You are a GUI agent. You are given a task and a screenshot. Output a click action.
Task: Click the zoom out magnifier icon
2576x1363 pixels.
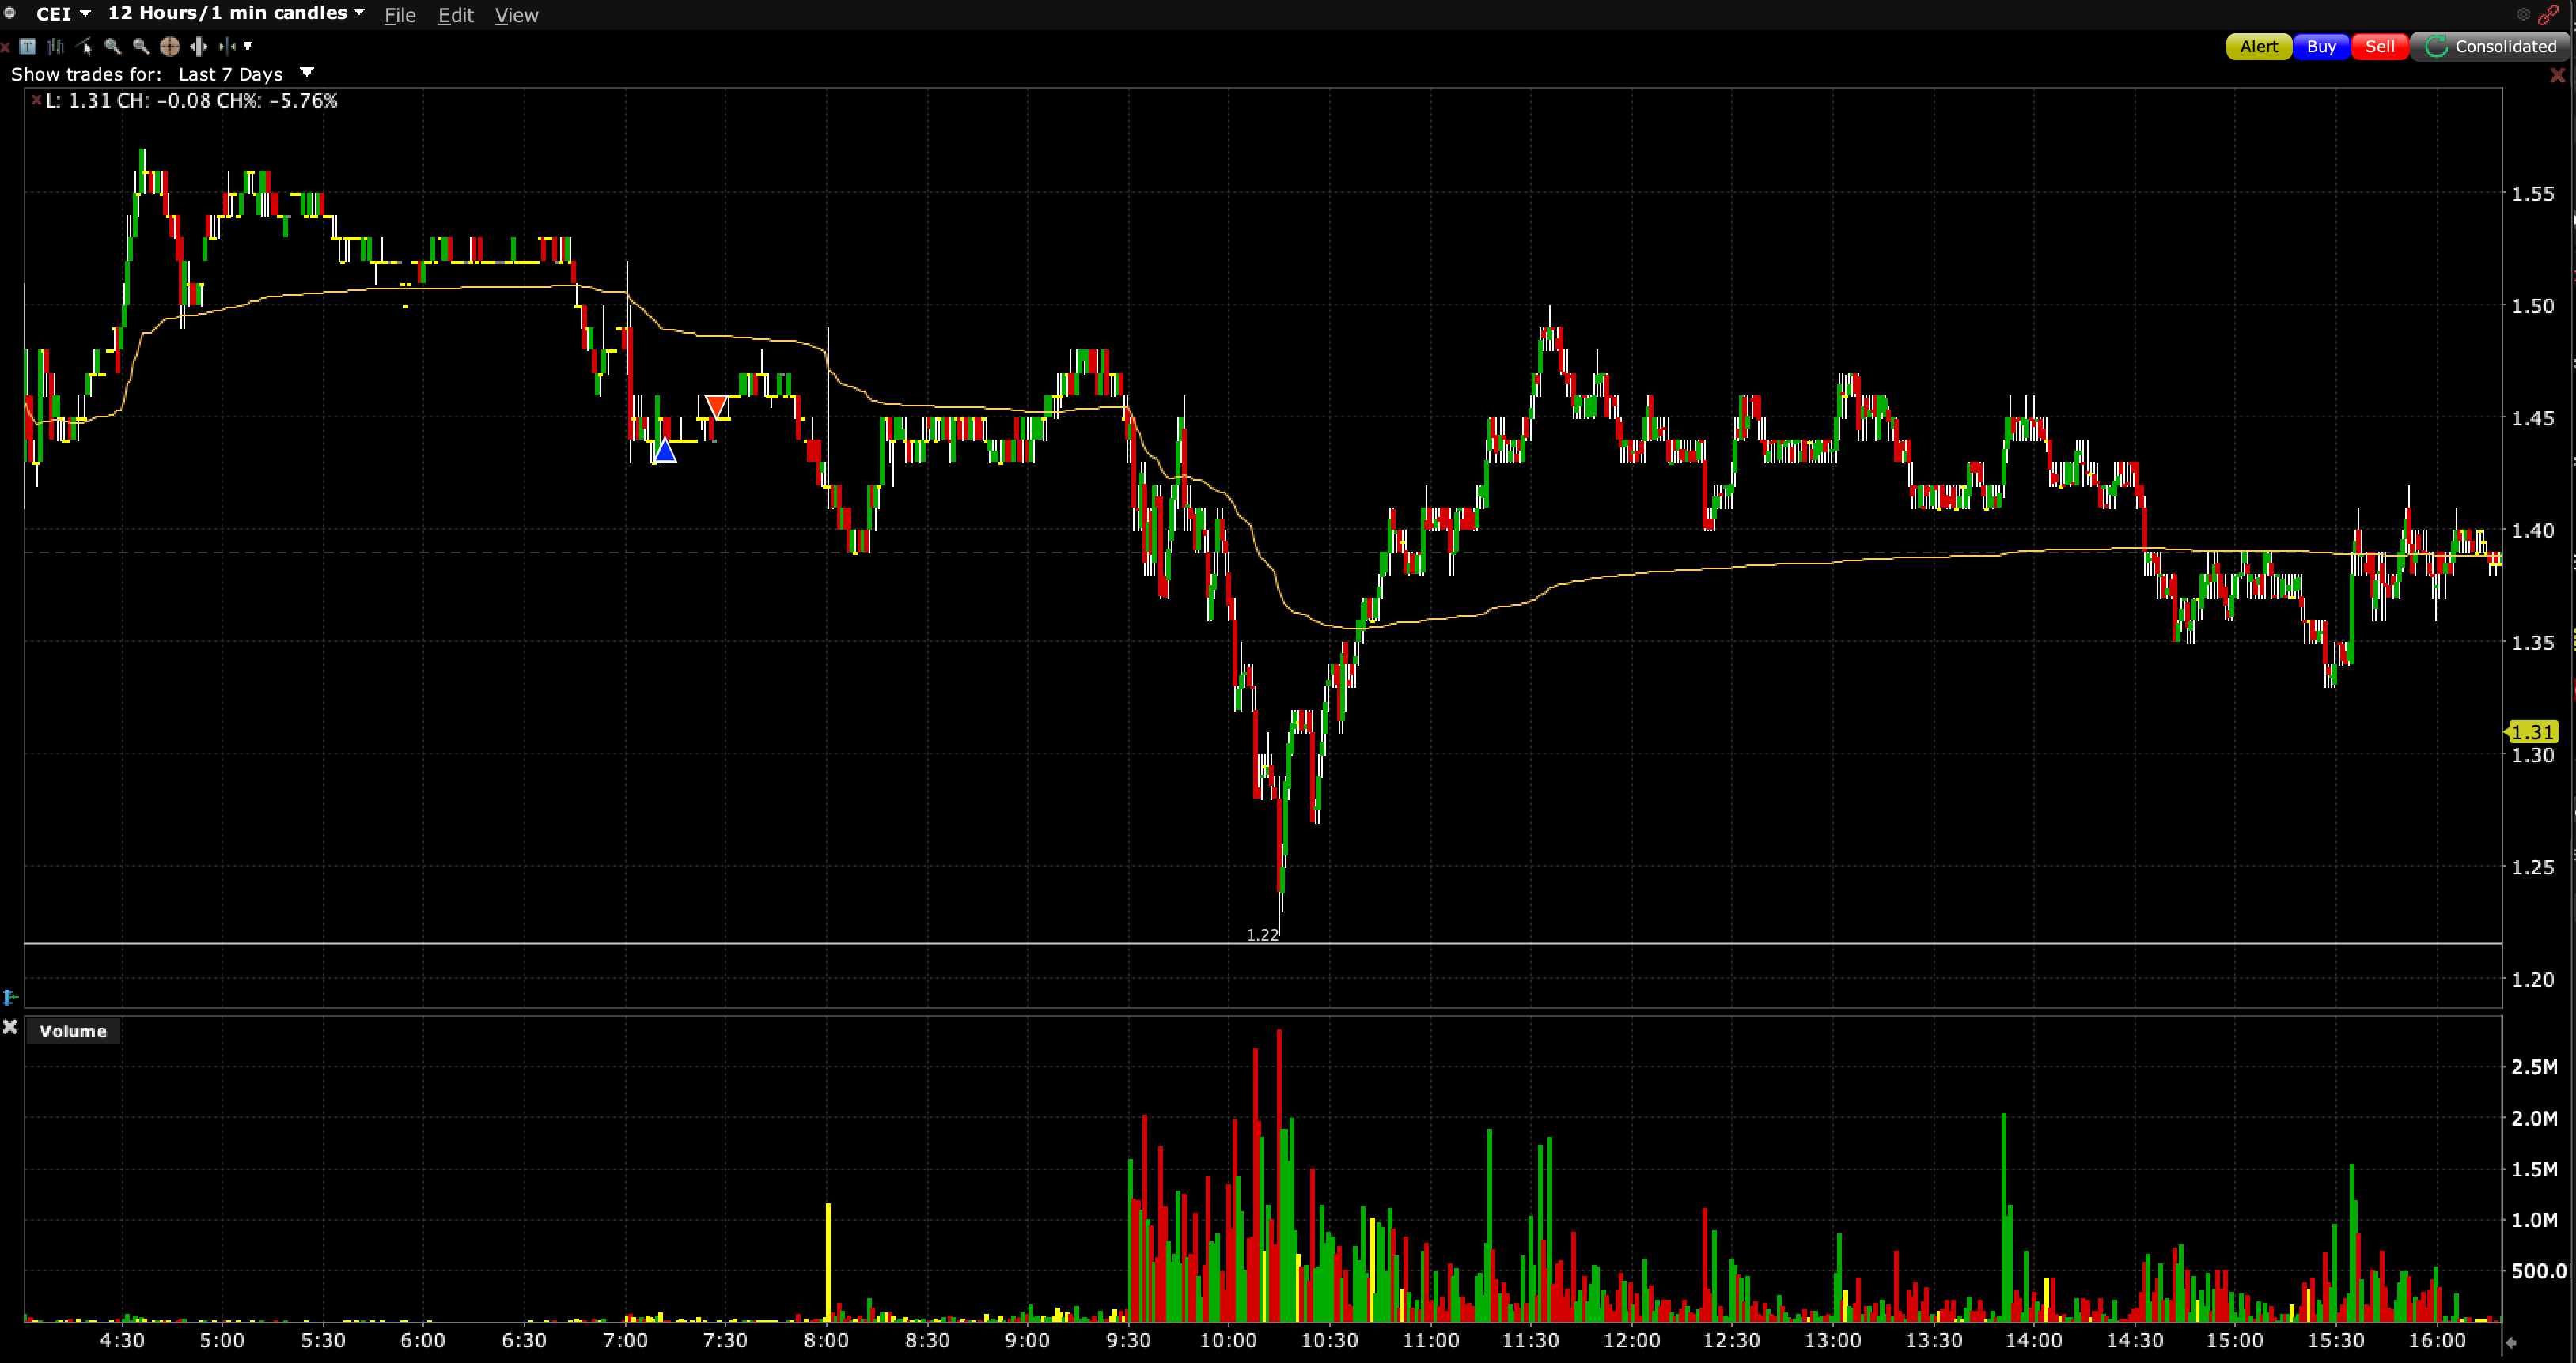click(x=141, y=46)
